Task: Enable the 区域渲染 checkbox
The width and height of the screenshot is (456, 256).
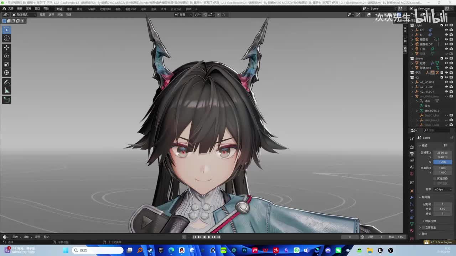Action: pos(435,179)
